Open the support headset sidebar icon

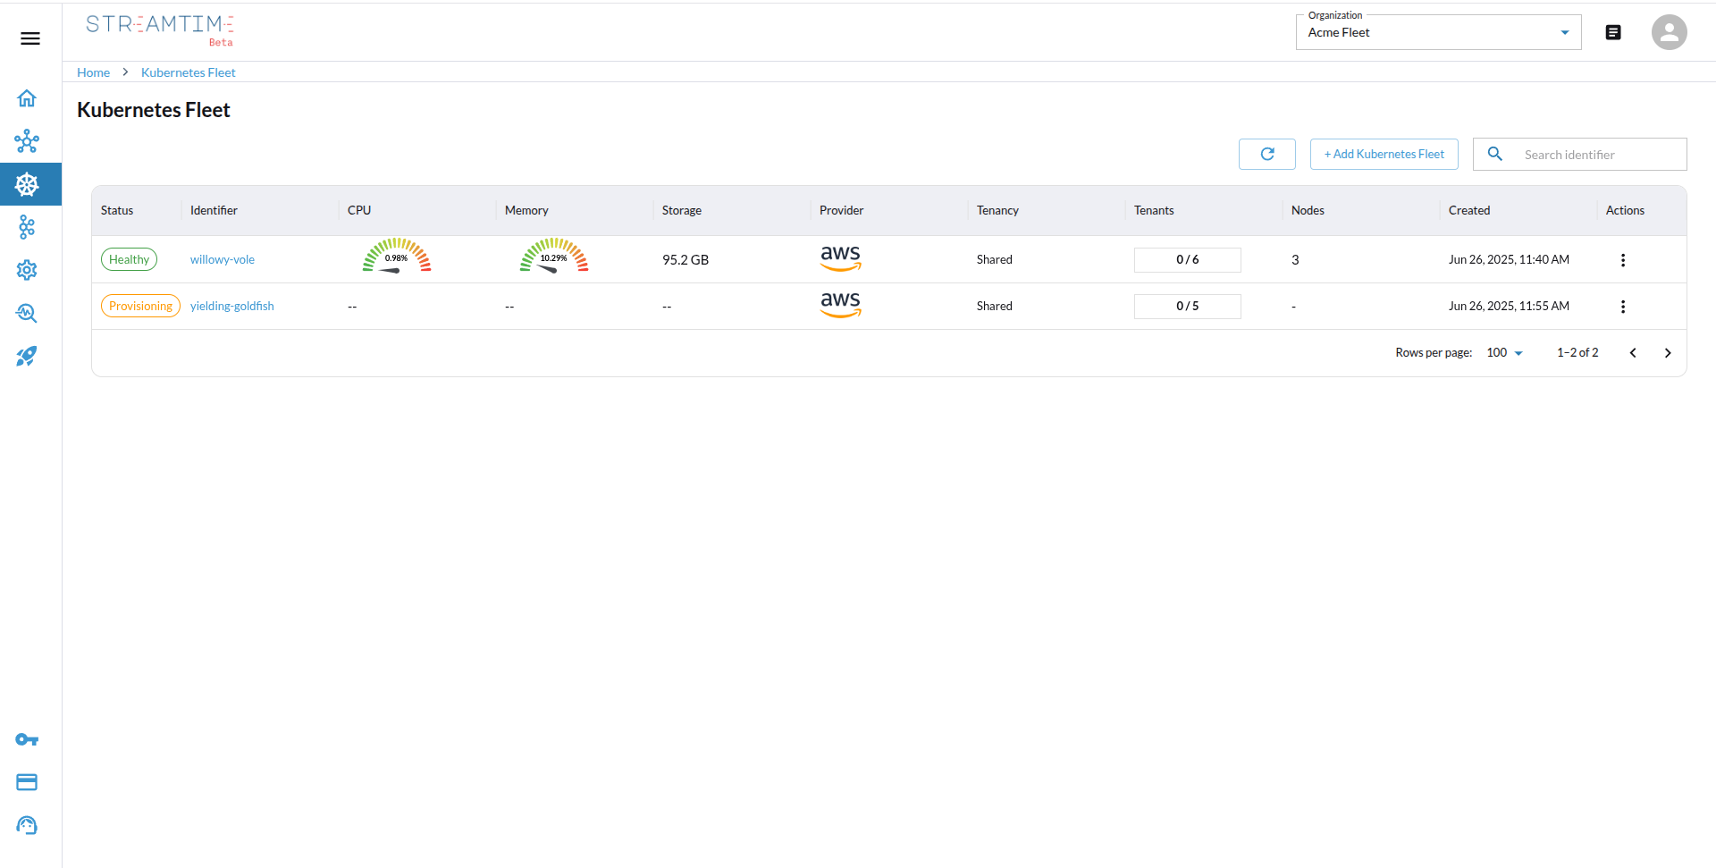[27, 825]
